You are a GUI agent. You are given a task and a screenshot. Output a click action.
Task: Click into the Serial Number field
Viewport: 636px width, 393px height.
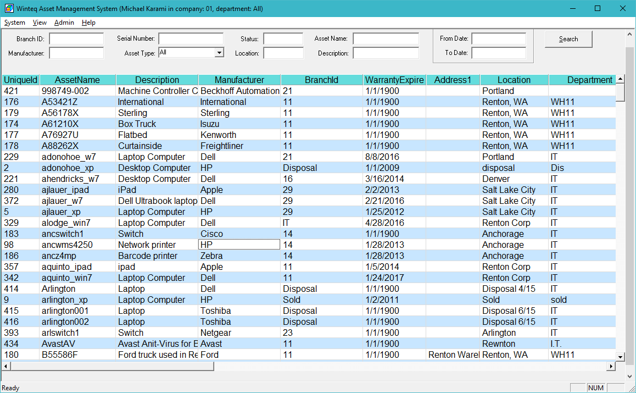(x=191, y=38)
